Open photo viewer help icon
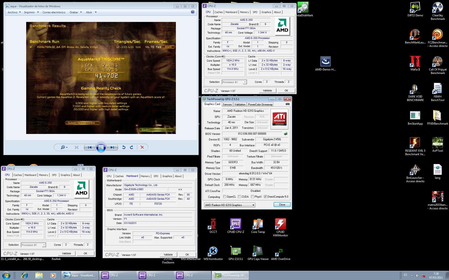This screenshot has width=449, height=280. point(193,12)
